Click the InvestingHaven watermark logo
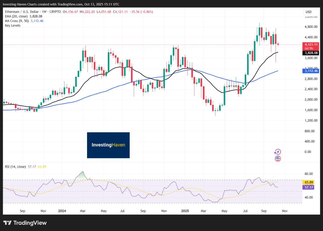The width and height of the screenshot is (323, 231). (x=108, y=145)
